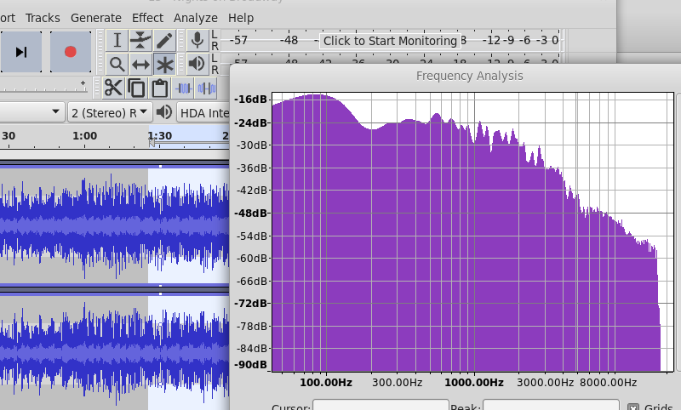The height and width of the screenshot is (410, 681).
Task: Open the Generate menu
Action: click(96, 18)
